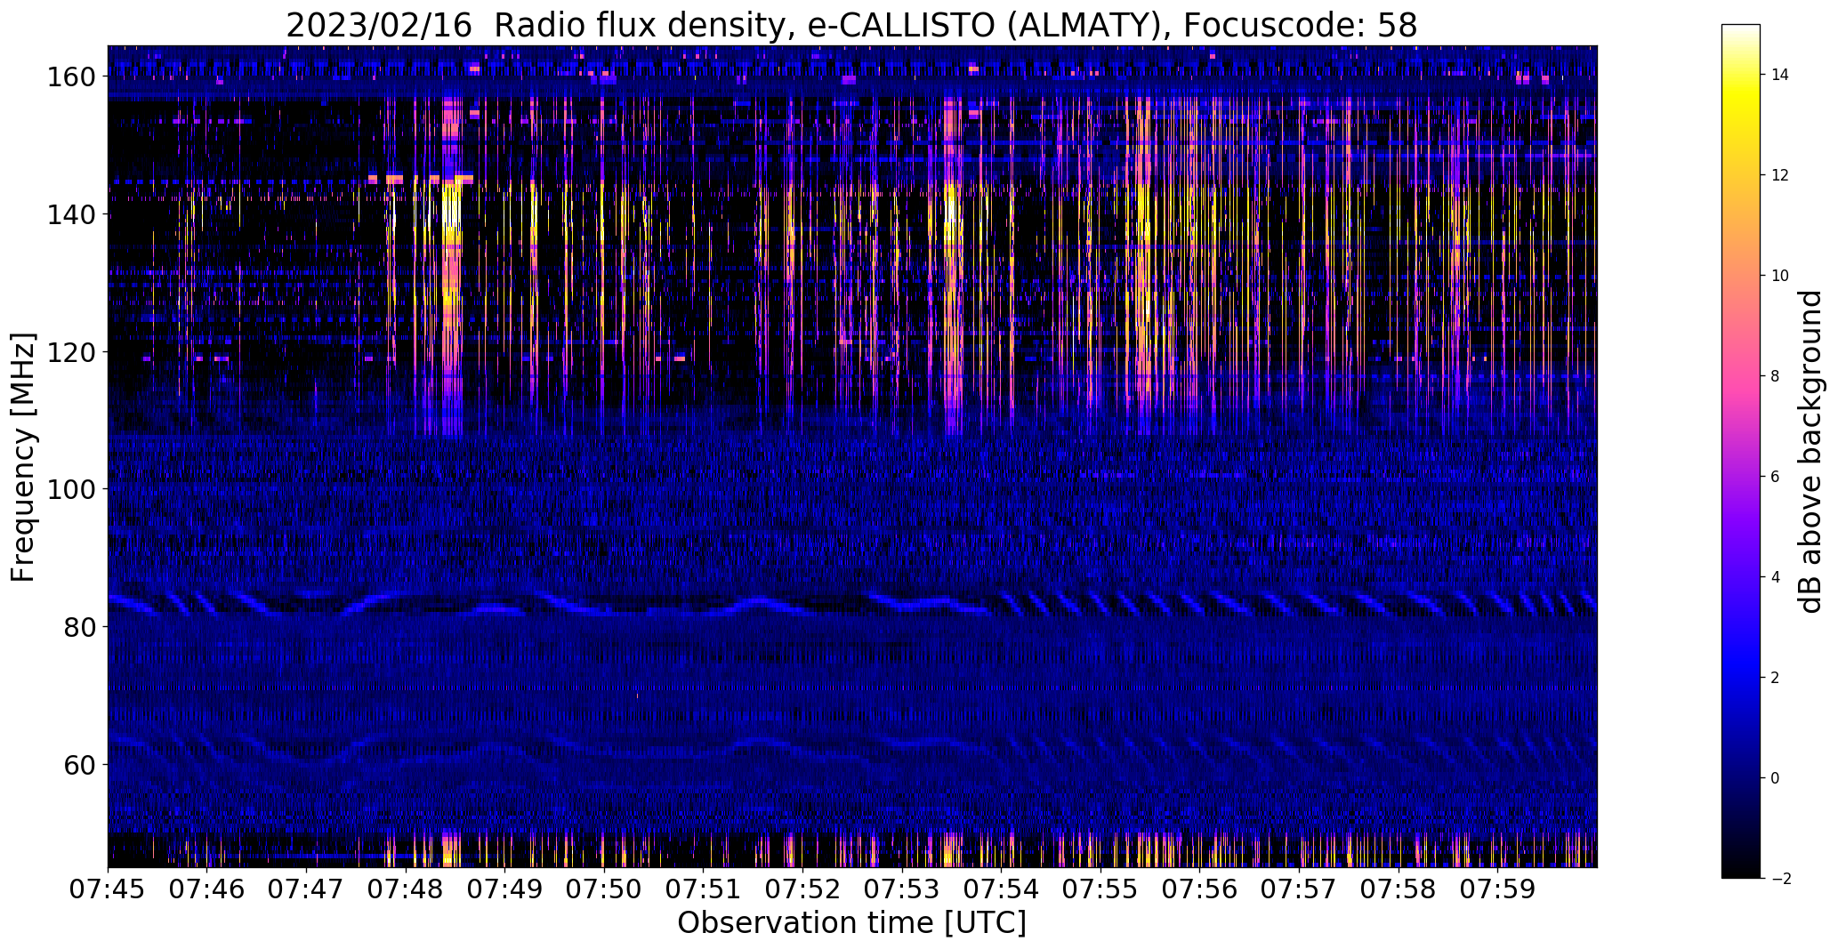Click the 07:52 time tick label
Screen dimensions: 1838x949
coord(803,889)
